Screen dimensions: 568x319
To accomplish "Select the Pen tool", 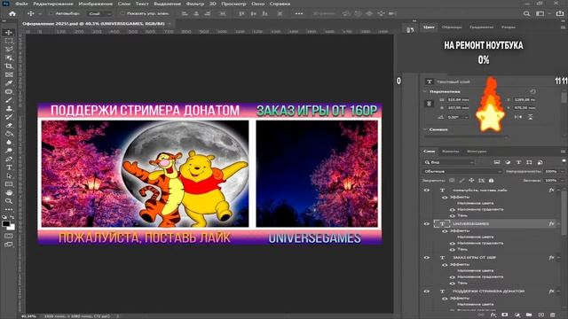I will (9, 159).
